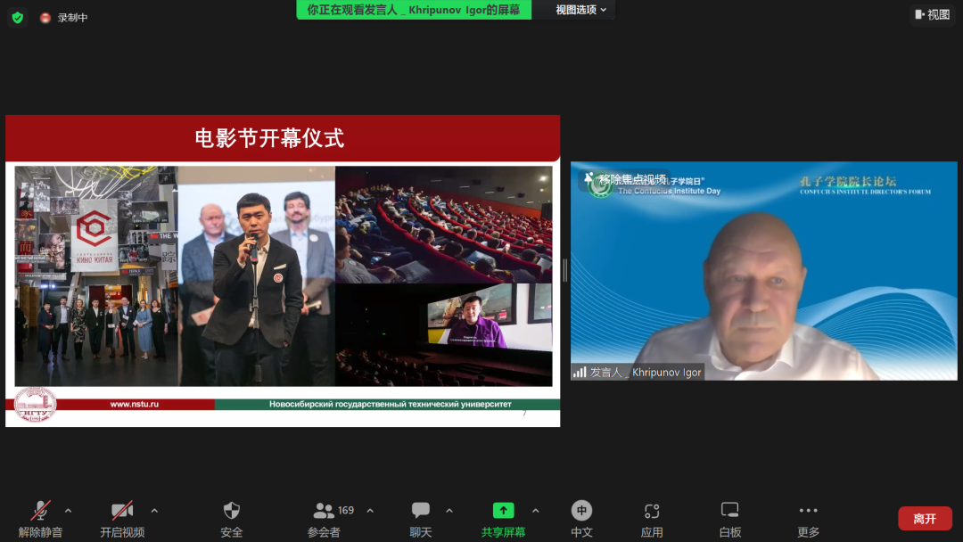Open the 更多 more options icon
Screen dimensions: 963x542
tap(808, 510)
